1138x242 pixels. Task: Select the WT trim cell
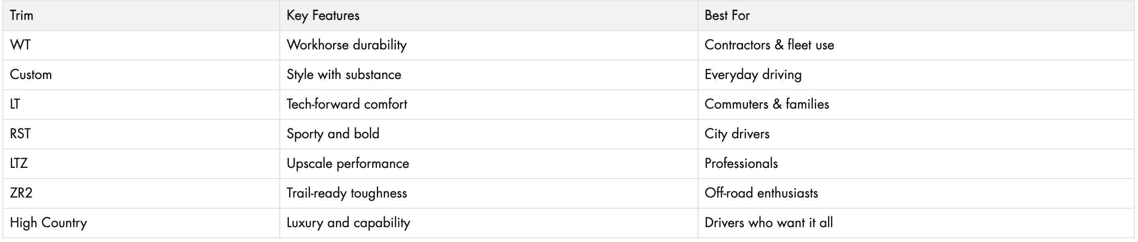(x=20, y=45)
